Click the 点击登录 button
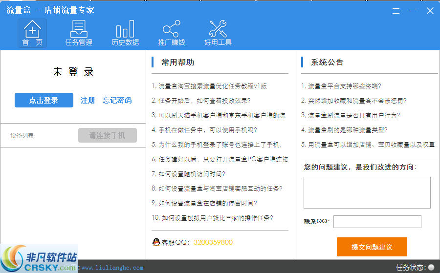The image size is (440, 273). point(44,100)
